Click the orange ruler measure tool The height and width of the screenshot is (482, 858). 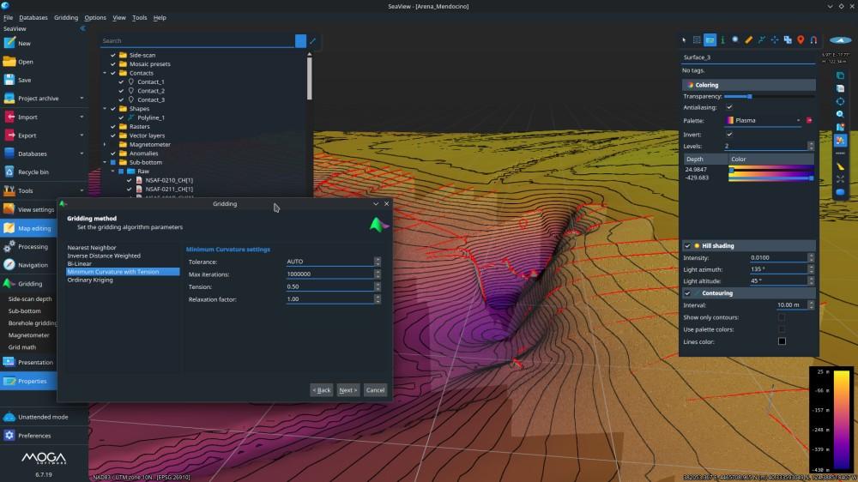(x=748, y=40)
